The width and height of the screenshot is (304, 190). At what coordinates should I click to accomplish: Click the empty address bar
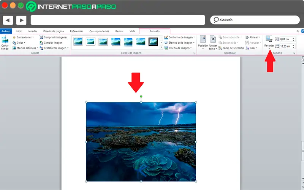click(x=118, y=20)
